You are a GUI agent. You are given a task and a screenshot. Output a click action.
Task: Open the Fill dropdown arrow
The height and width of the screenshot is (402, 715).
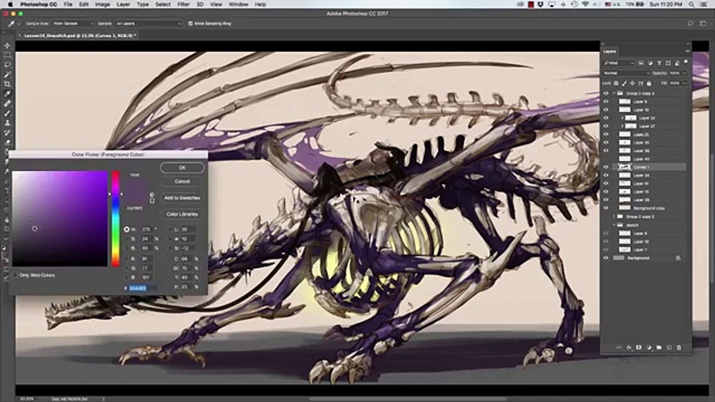pos(683,83)
